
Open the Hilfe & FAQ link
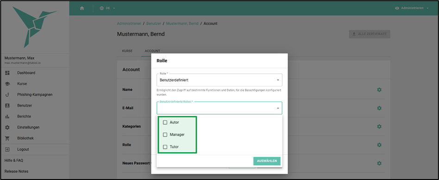[14, 161]
